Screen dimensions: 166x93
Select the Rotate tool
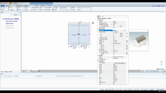click(55, 8)
